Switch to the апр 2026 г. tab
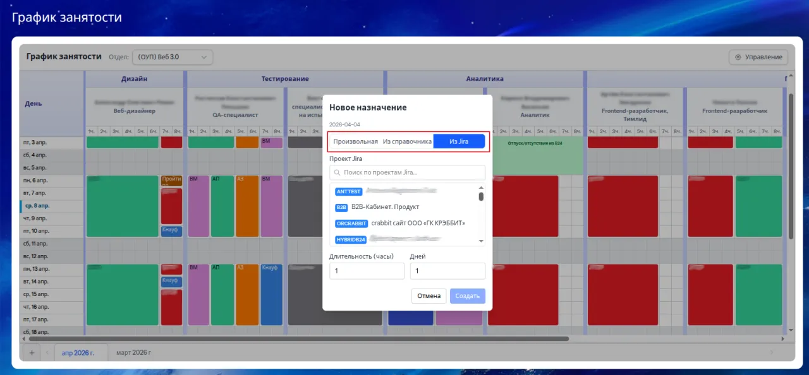 pos(78,352)
